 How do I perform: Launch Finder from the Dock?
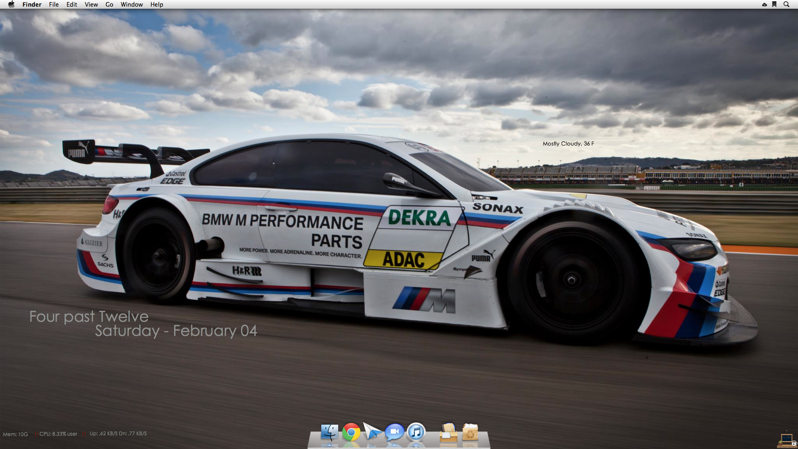[330, 432]
